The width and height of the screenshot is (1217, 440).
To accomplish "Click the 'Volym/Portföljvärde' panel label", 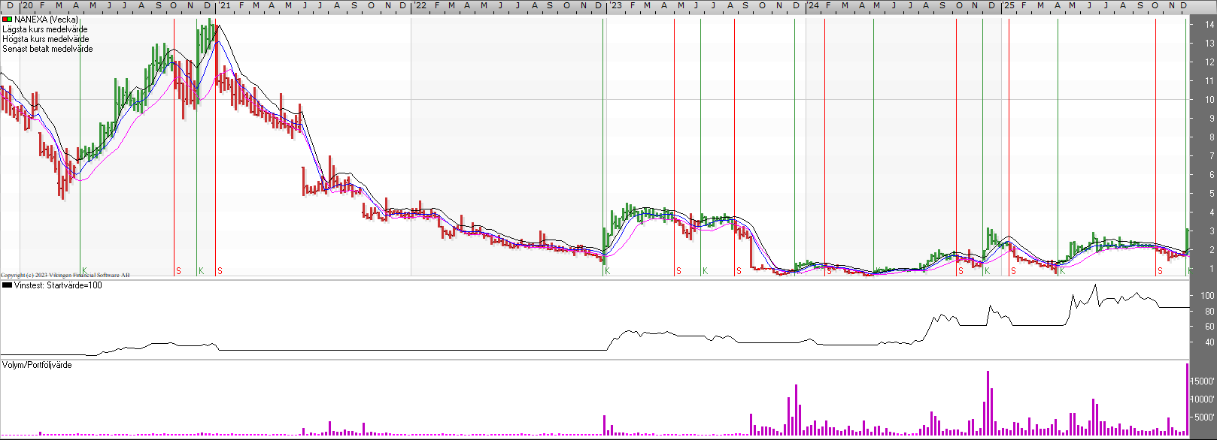I will (x=37, y=365).
